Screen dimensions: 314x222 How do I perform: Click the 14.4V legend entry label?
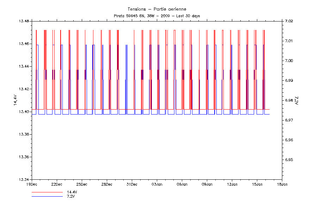[x=72, y=192]
